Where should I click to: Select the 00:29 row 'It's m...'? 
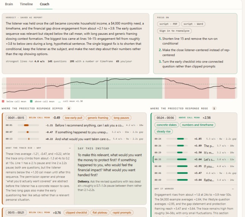coord(195,152)
